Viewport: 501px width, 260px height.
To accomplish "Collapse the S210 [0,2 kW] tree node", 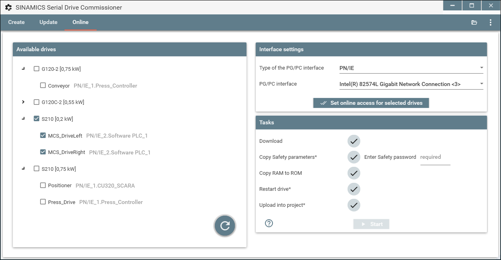I will (24, 119).
